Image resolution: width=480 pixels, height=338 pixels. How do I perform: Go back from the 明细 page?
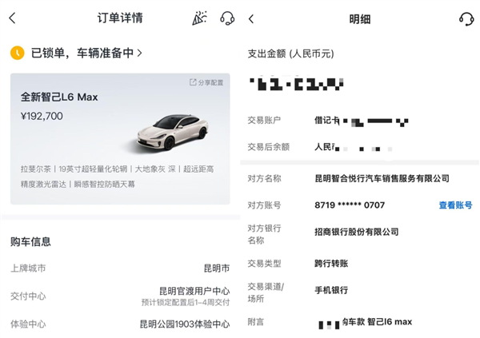(251, 19)
